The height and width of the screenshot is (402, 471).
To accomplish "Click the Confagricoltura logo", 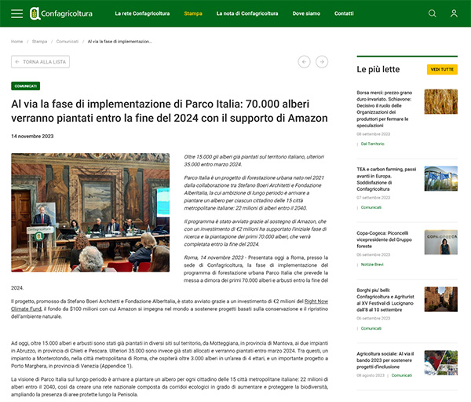I will tap(61, 13).
